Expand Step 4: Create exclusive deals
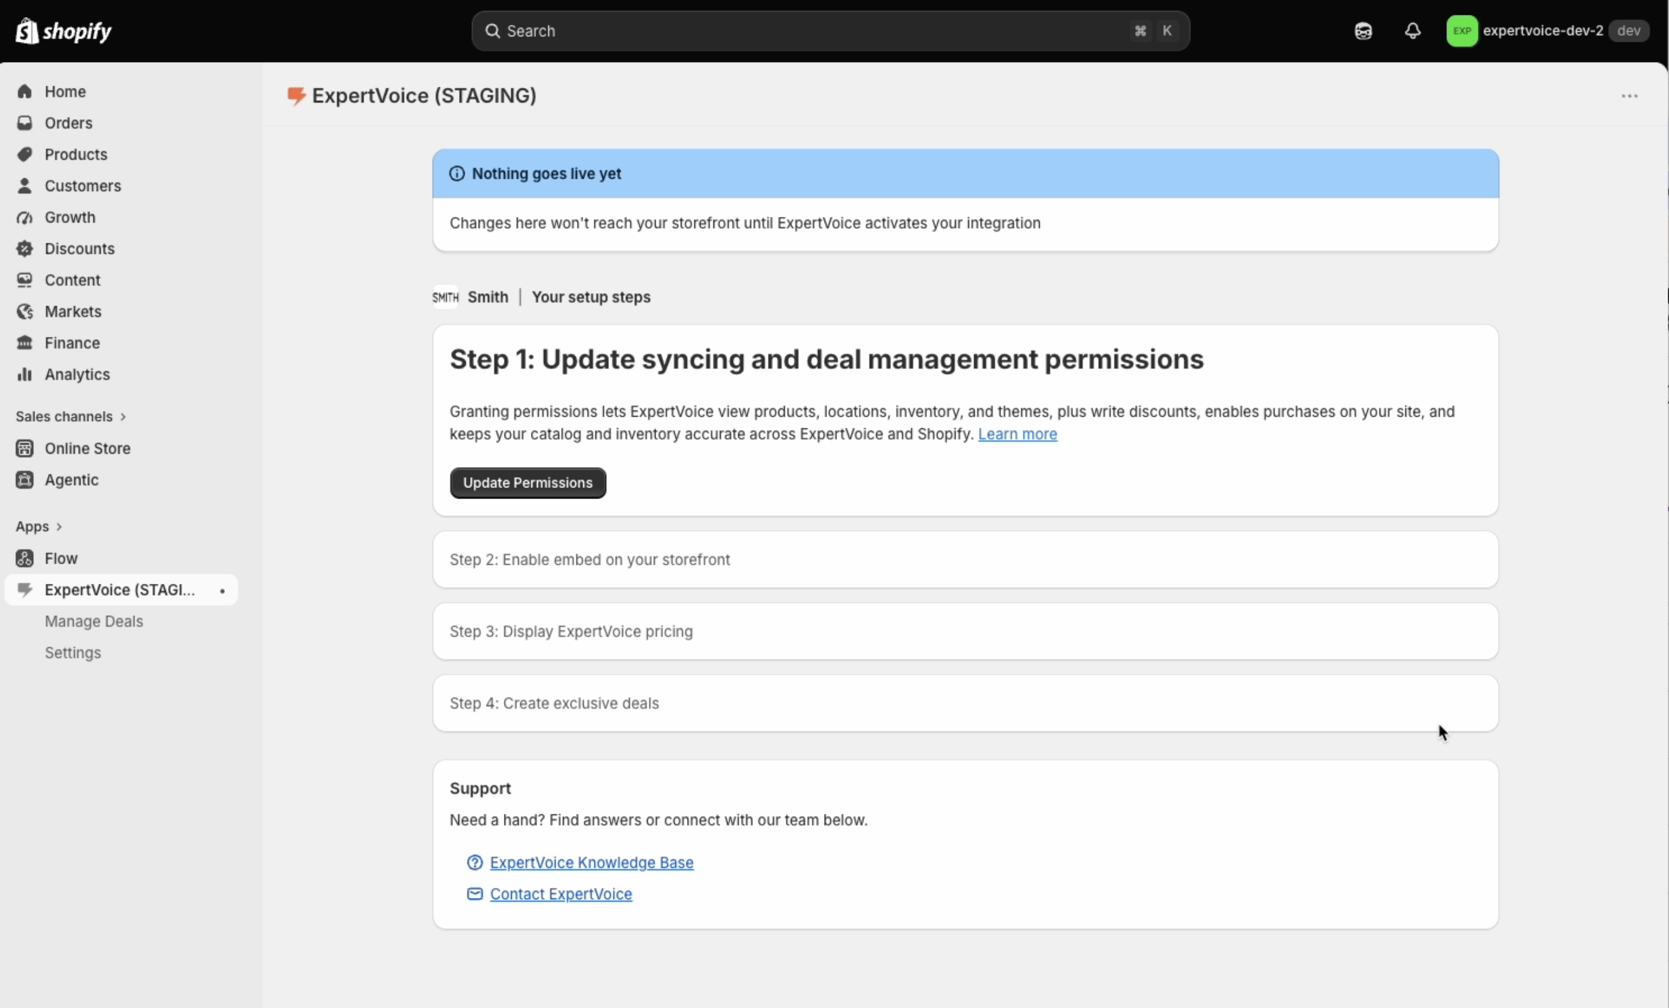Screen dimensions: 1669x1008 pos(965,703)
